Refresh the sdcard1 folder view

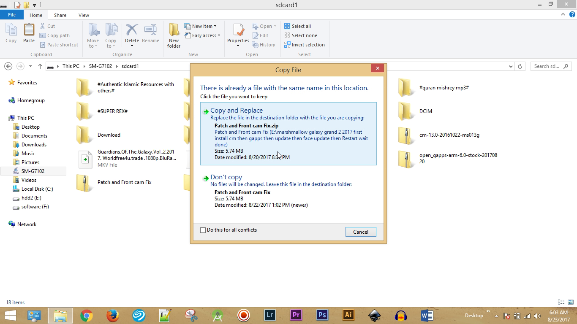pos(520,66)
